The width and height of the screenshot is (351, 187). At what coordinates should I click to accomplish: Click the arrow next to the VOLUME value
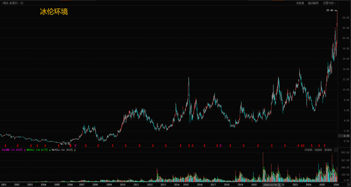click(x=25, y=150)
